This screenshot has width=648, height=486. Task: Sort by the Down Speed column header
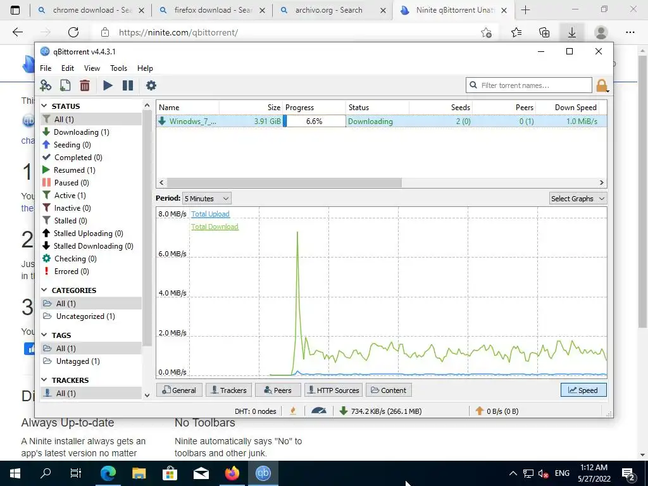(567, 108)
